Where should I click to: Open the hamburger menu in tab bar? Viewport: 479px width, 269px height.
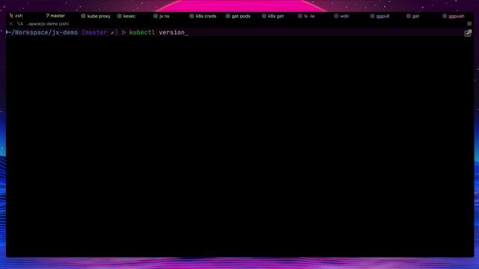point(469,23)
